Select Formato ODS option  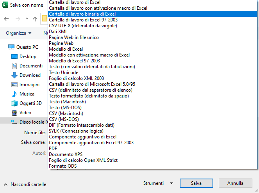click(152, 166)
